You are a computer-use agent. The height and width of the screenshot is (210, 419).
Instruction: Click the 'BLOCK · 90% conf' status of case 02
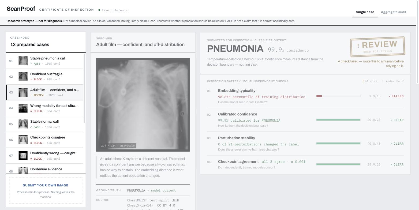[45, 80]
